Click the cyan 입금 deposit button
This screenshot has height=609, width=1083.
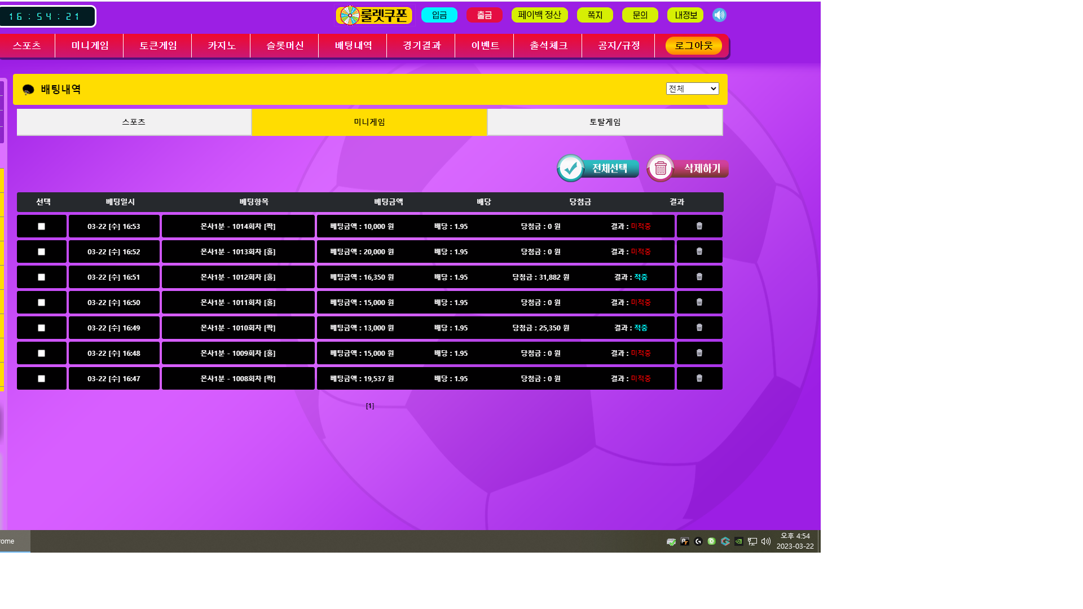439,15
